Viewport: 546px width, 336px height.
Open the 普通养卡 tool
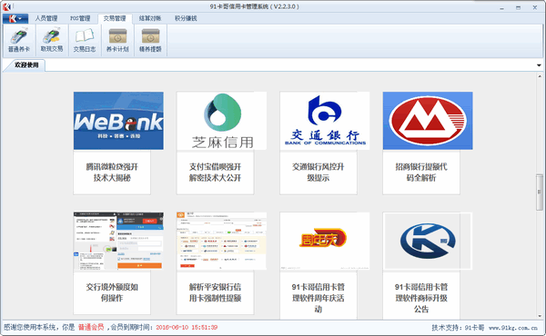[19, 40]
